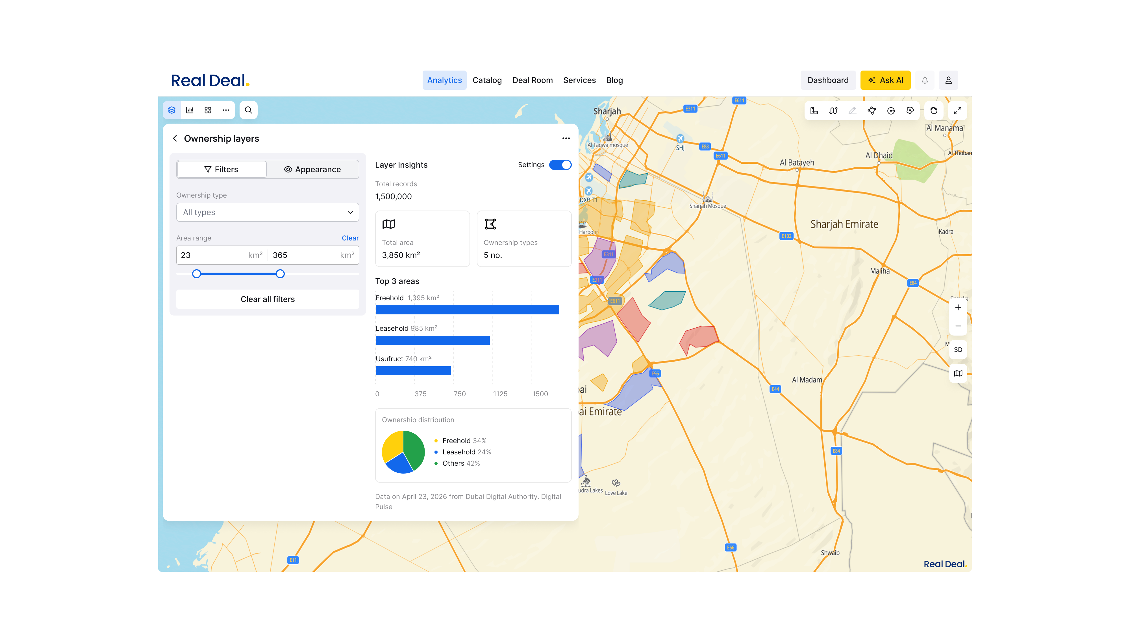Screen dimensions: 1130x635
Task: Toggle the 3D map view
Action: coord(958,350)
